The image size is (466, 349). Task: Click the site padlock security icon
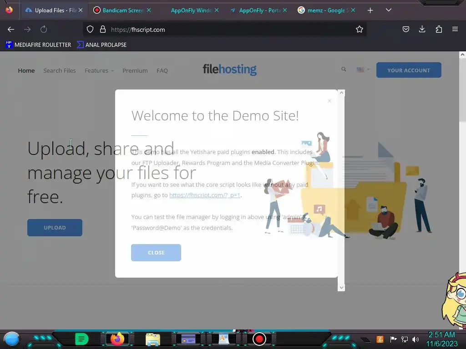[103, 30]
